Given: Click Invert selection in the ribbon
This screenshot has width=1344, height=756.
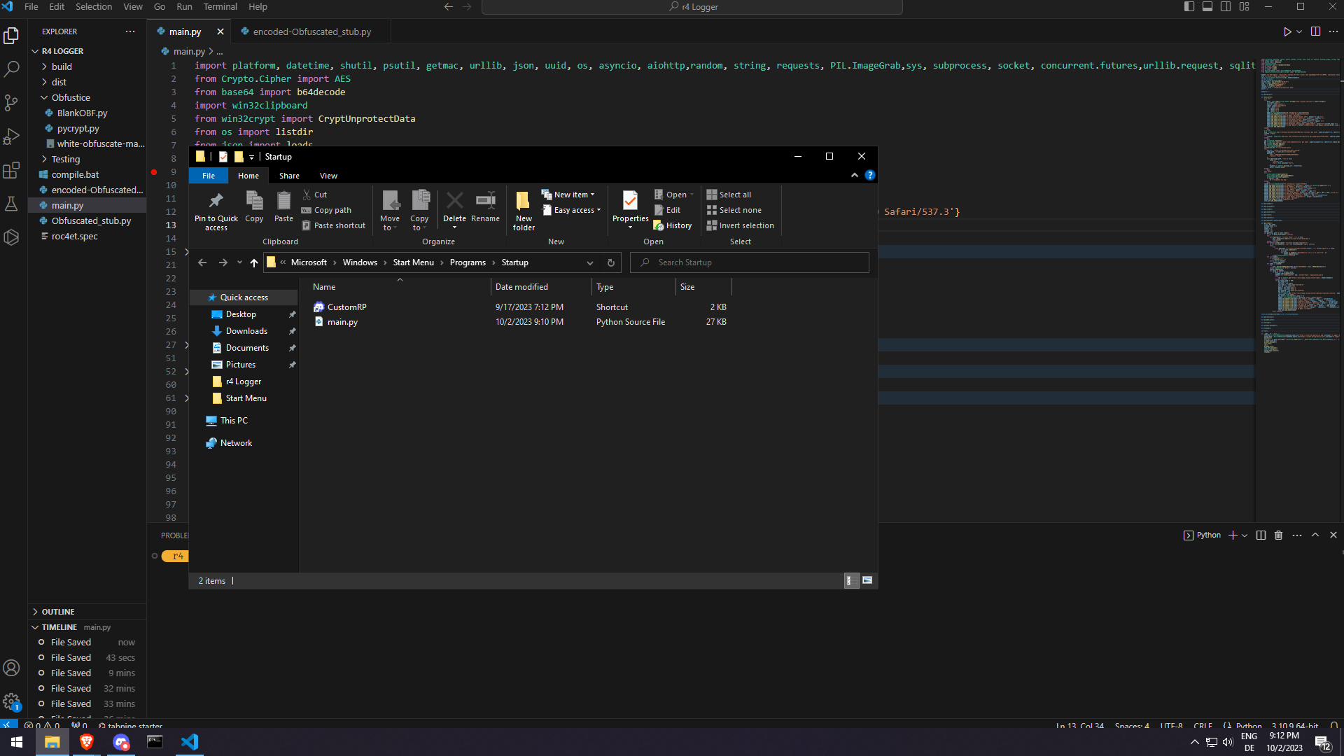Looking at the screenshot, I should click(741, 225).
